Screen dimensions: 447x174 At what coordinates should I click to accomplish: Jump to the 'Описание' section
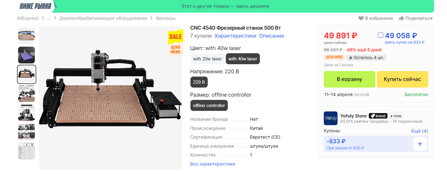point(271,36)
